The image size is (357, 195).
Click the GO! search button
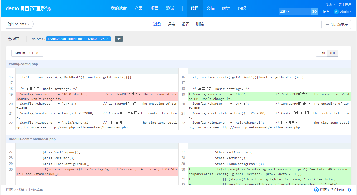tap(315, 11)
